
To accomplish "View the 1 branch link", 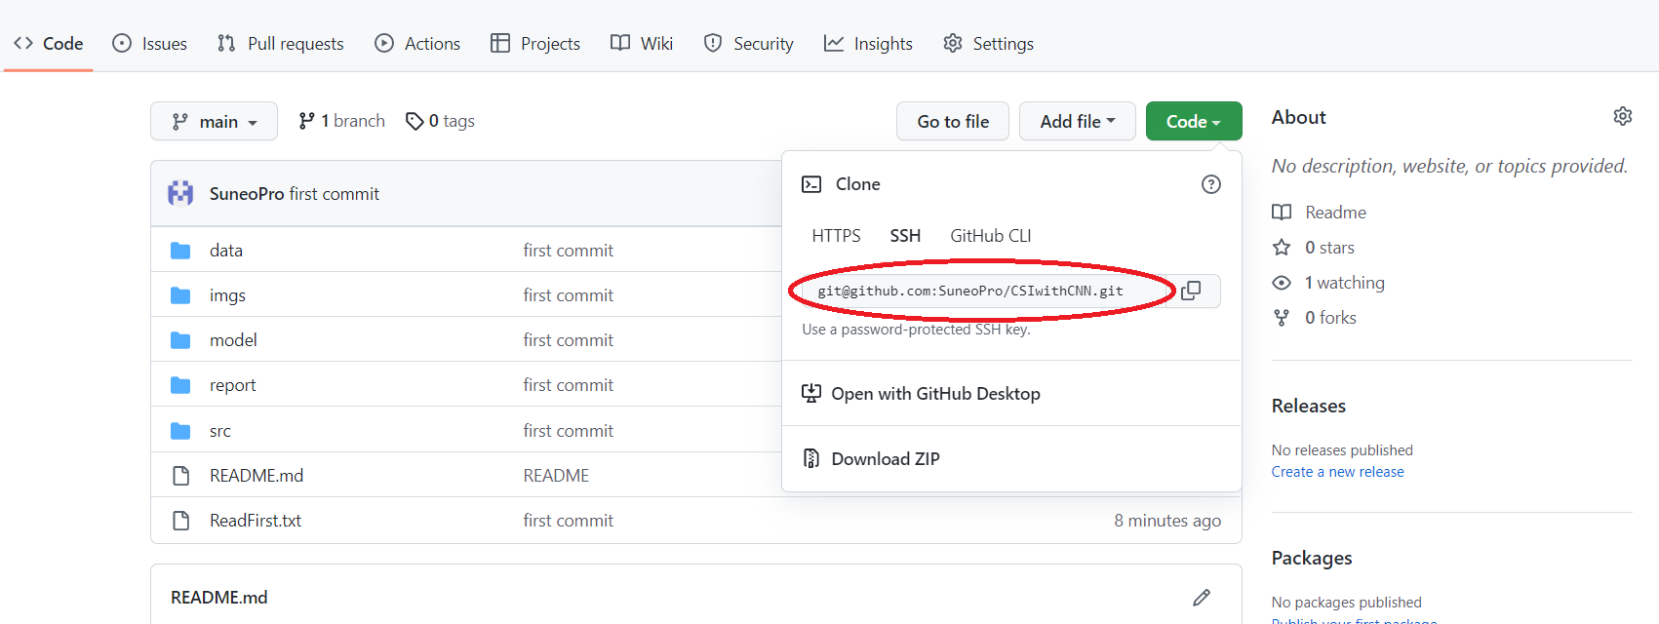I will click(341, 121).
